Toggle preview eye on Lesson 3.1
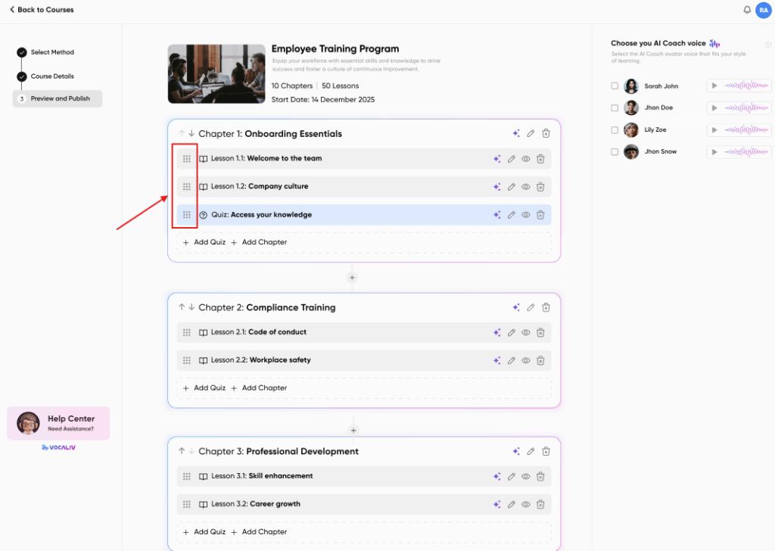 pos(526,476)
